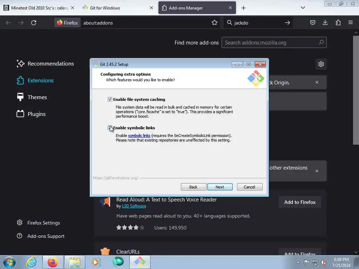359x269 pixels.
Task: Open the gitforwindows.org link in setup
Action: click(115, 178)
